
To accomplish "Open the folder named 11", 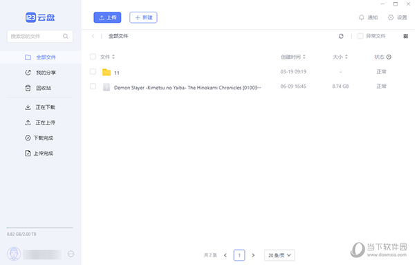I will pos(117,73).
